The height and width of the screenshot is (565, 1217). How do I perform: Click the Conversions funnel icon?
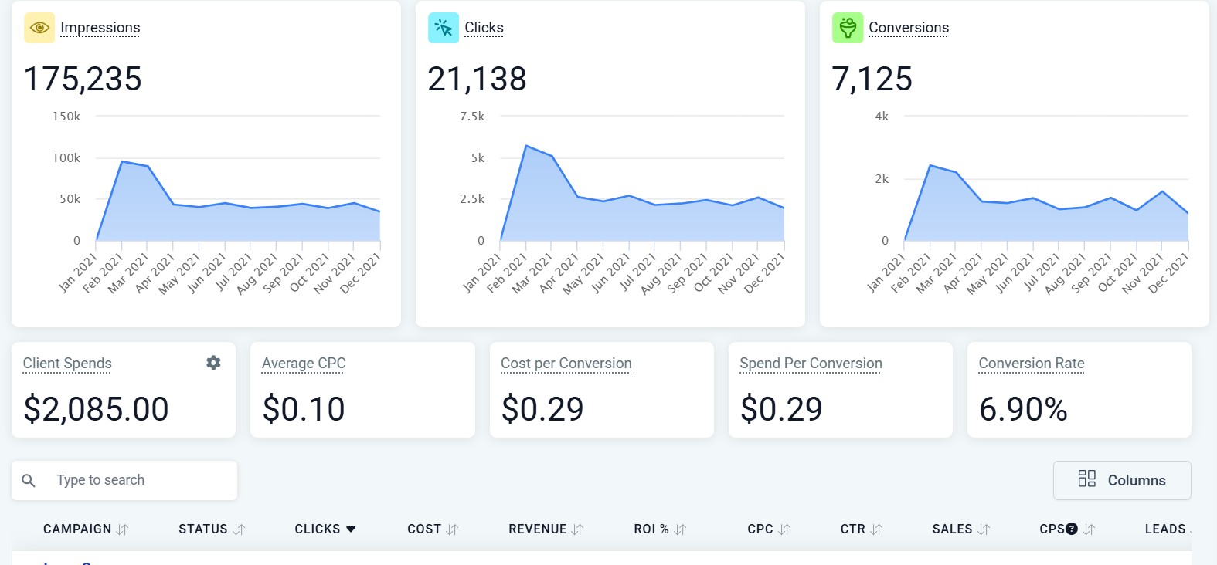tap(848, 28)
